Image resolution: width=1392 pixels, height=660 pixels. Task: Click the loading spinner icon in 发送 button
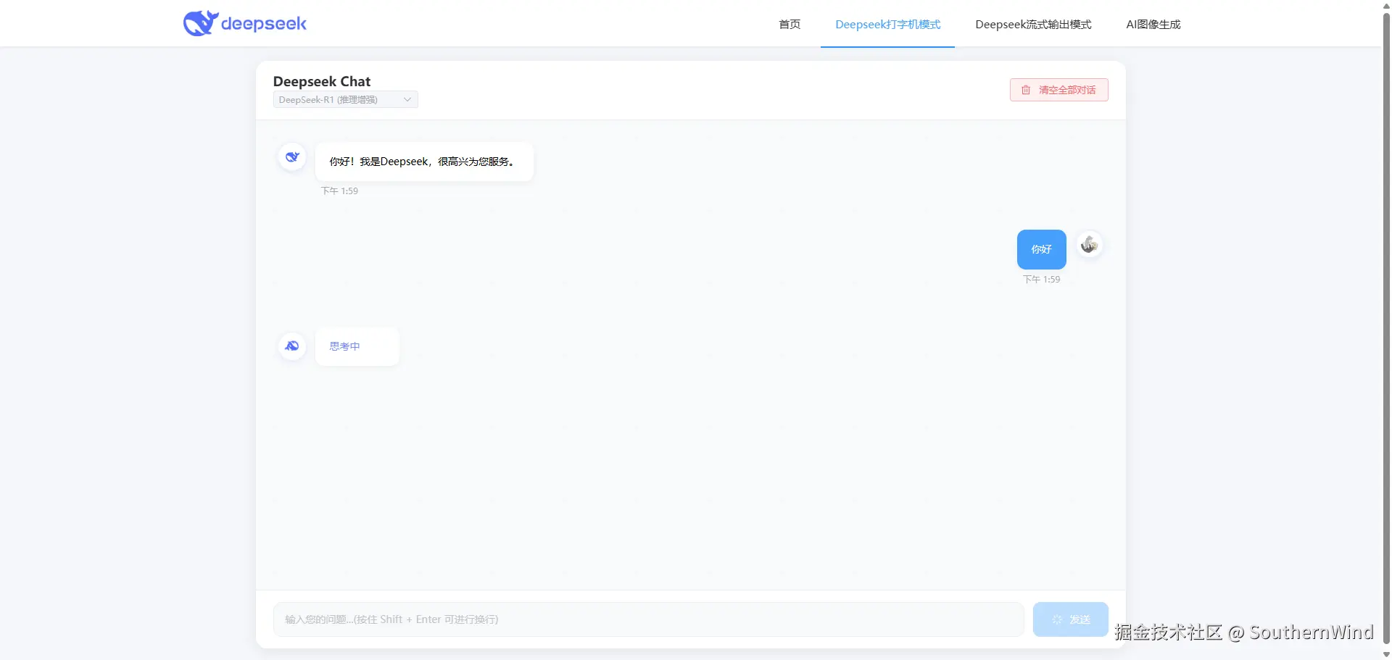[1057, 619]
